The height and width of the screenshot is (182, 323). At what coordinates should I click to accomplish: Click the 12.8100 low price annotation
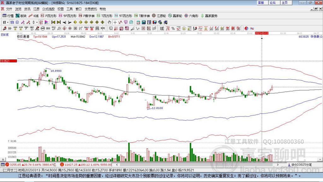157,108
